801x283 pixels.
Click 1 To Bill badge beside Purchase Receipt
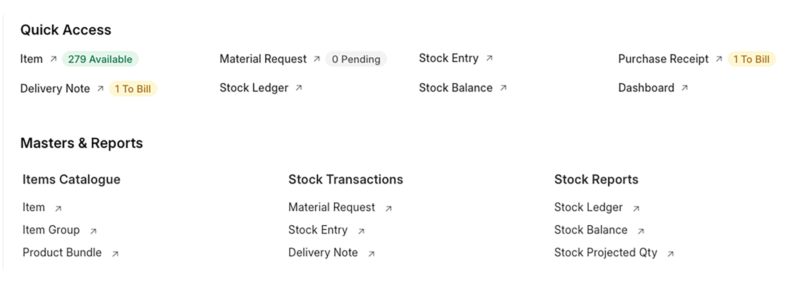(x=751, y=59)
